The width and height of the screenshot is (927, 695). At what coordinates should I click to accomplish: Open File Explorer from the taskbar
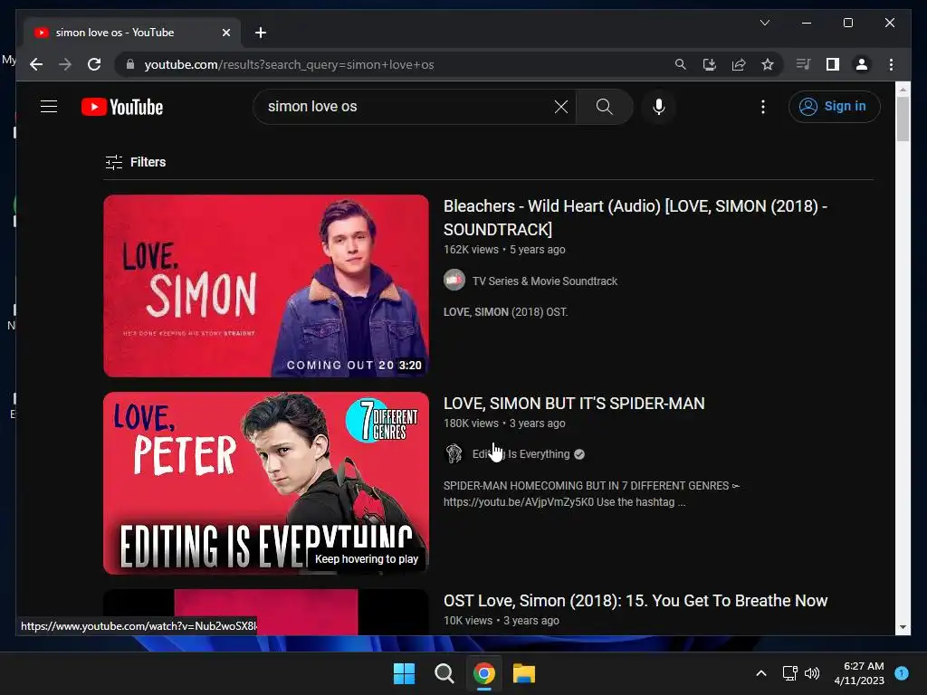click(524, 673)
